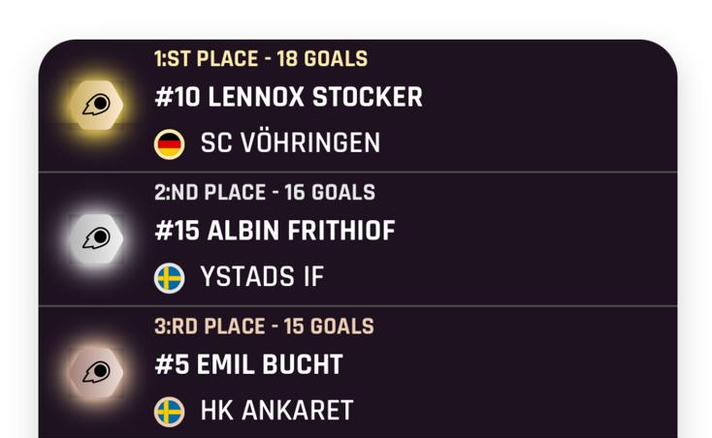The height and width of the screenshot is (438, 712).
Task: Go to the SC Vöhringen team name
Action: (x=290, y=143)
